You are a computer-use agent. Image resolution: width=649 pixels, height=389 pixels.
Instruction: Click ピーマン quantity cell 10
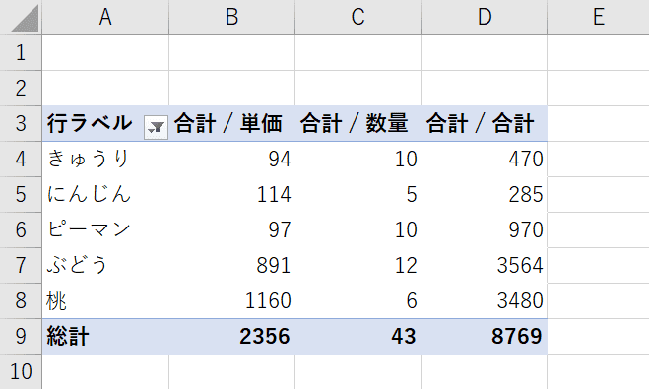click(x=358, y=230)
